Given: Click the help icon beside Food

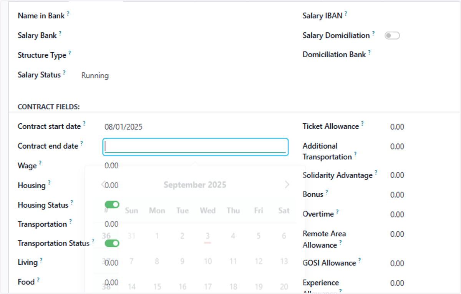Looking at the screenshot, I should pyautogui.click(x=38, y=280).
